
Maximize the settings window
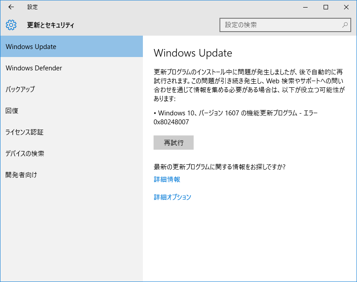[326, 7]
